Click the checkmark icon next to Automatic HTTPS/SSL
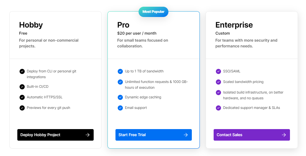 (22, 97)
